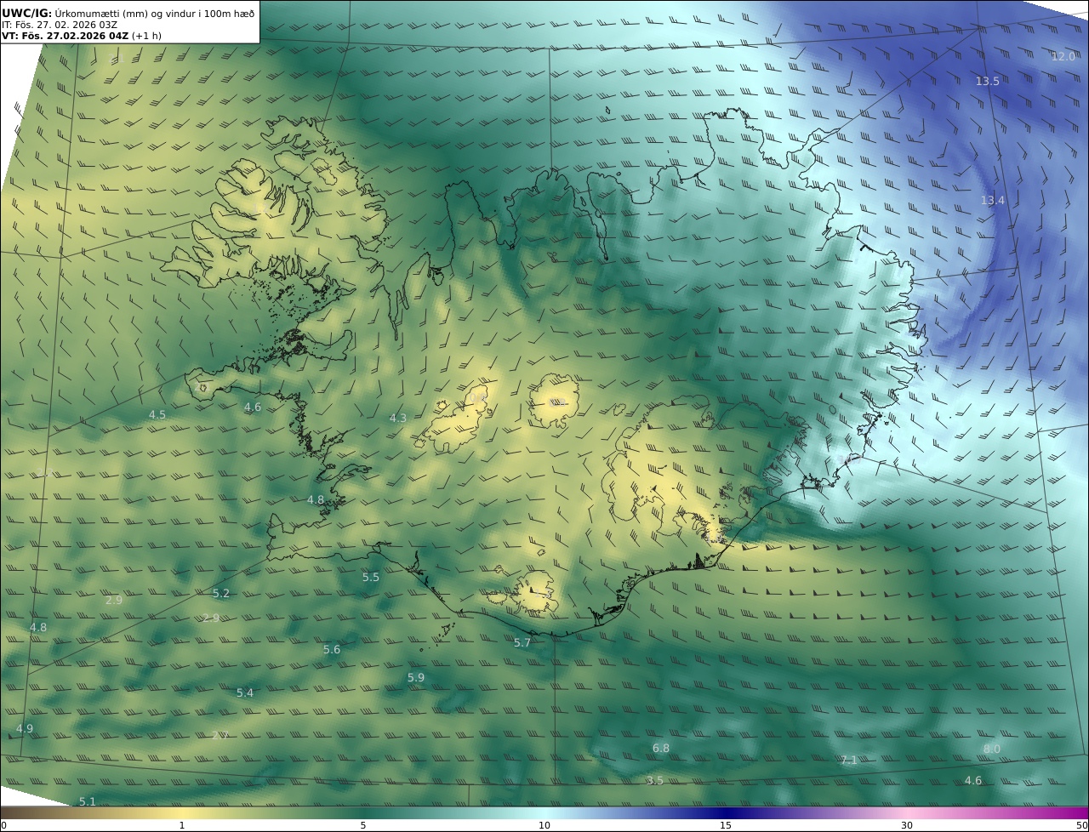Viewport: 1089px width, 832px height.
Task: Select the 6.8 value label
Action: pos(661,748)
